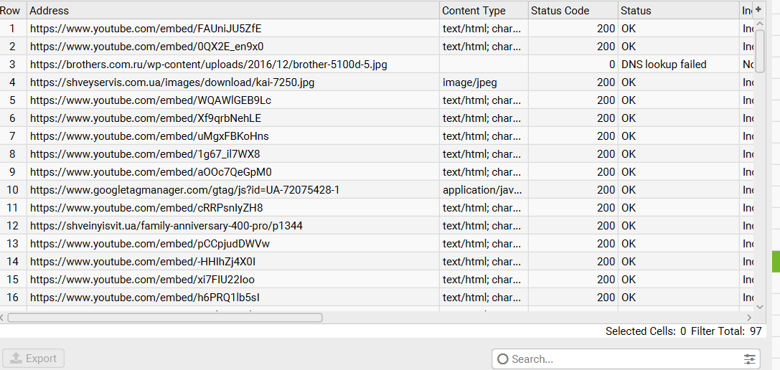The height and width of the screenshot is (370, 780).
Task: Click the image/jpeg content type cell
Action: coord(471,82)
